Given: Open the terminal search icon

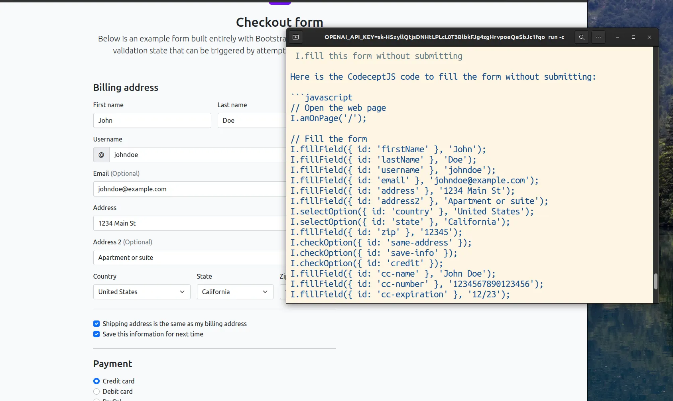Looking at the screenshot, I should pos(582,37).
